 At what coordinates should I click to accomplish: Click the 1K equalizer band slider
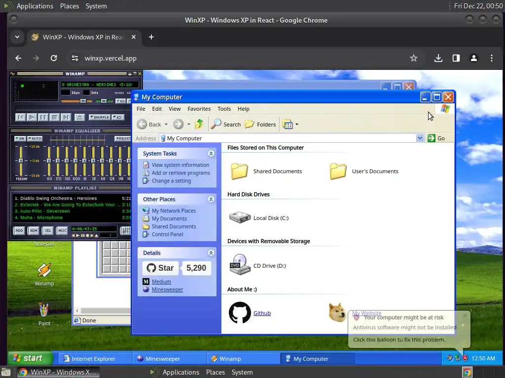[84, 160]
